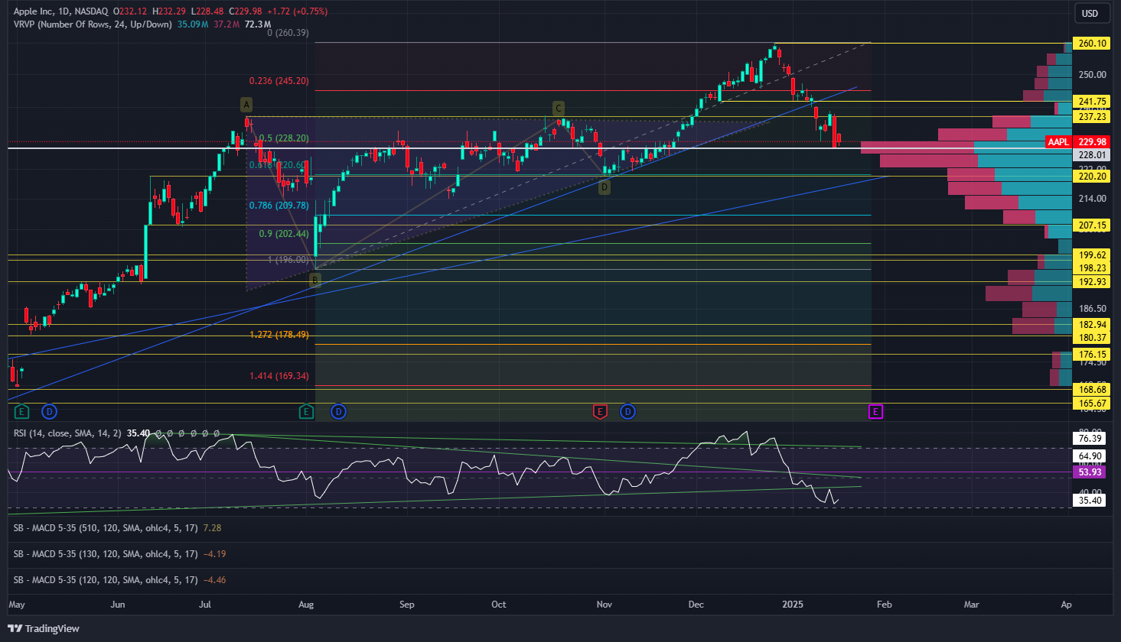Click the purple RSI 53.93 label

pyautogui.click(x=1090, y=472)
